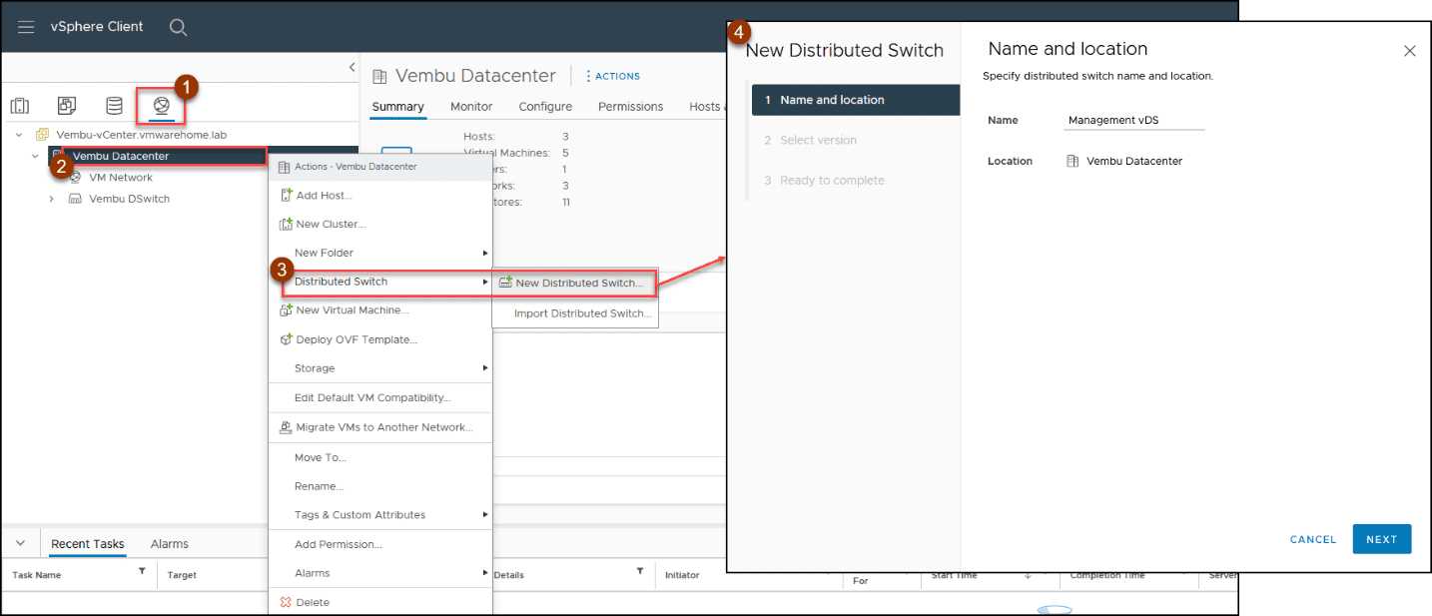Screen dimensions: 1432x616
Task: Collapse the left navigation panel
Action: 352,67
